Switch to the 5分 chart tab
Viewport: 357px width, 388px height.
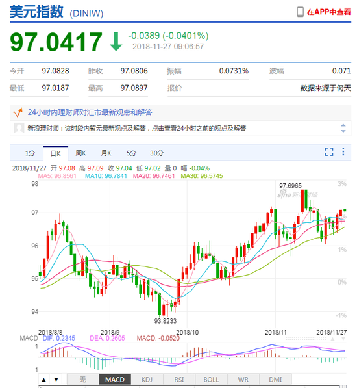pyautogui.click(x=131, y=153)
